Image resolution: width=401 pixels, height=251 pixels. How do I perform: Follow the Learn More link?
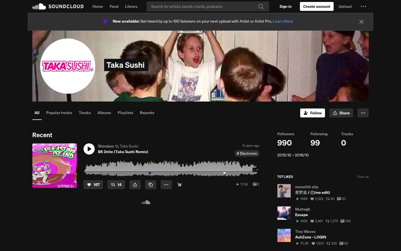[283, 21]
